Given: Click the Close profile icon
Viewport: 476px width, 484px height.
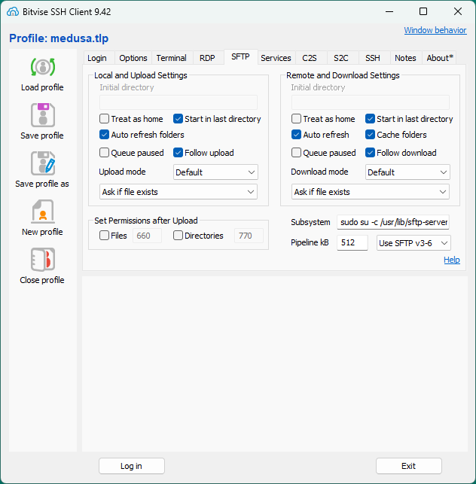Looking at the screenshot, I should (x=43, y=260).
